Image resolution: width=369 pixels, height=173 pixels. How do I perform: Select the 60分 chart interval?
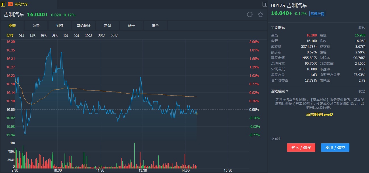pyautogui.click(x=114, y=35)
